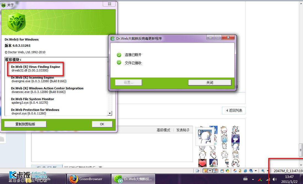This screenshot has height=184, width=303.
Task: Show hidden system tray icons
Action: coord(253,179)
